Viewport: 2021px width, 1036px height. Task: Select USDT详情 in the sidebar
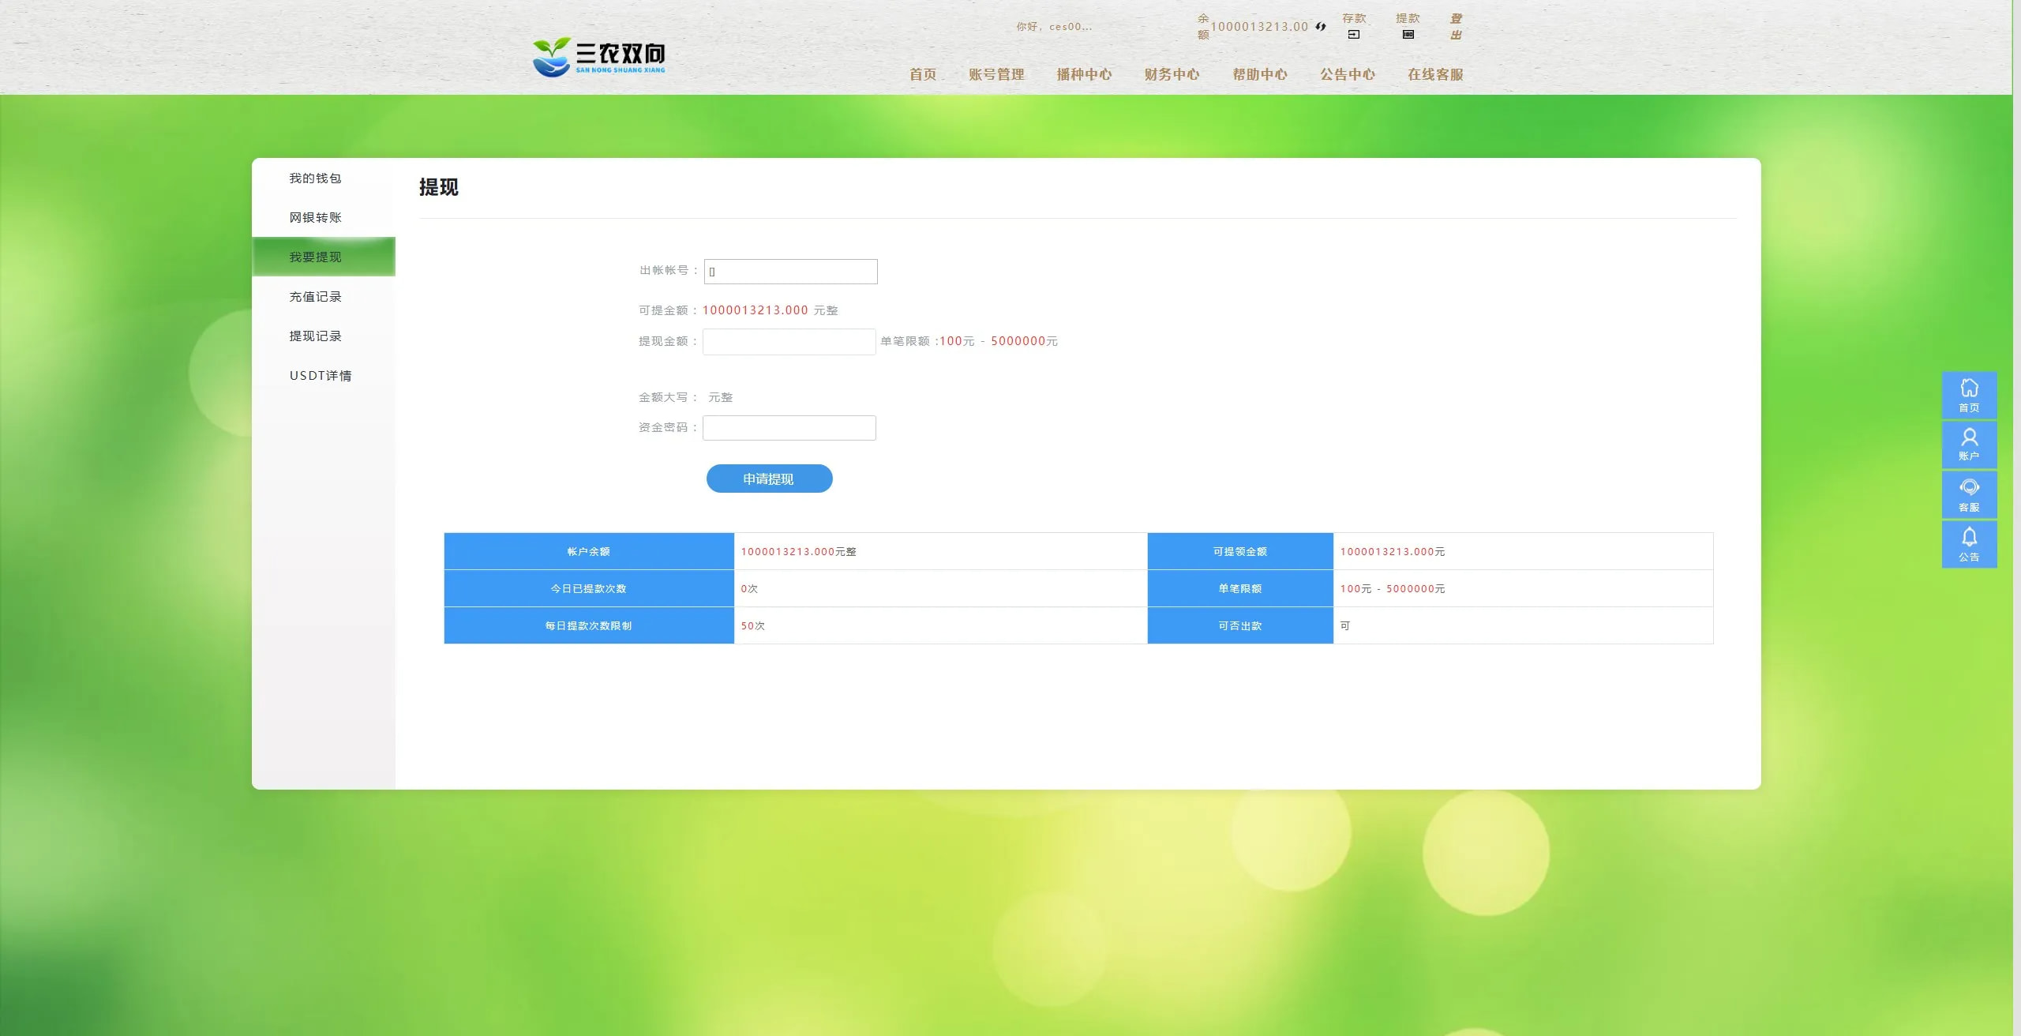pyautogui.click(x=323, y=375)
